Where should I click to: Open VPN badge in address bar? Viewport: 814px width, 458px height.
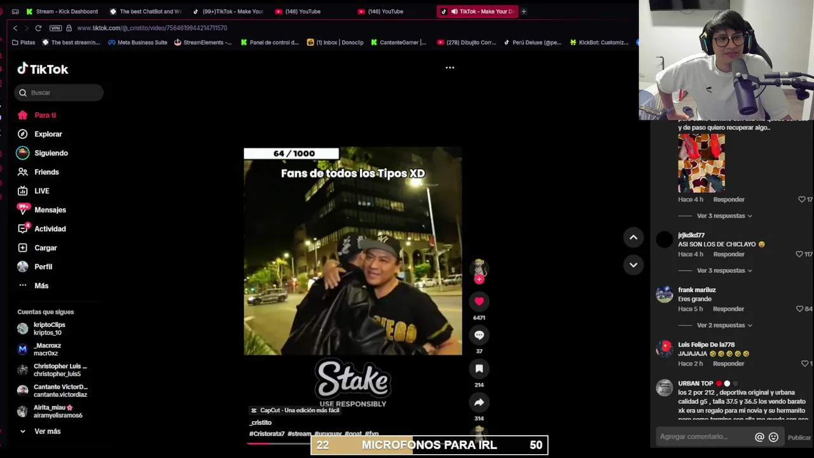(55, 28)
